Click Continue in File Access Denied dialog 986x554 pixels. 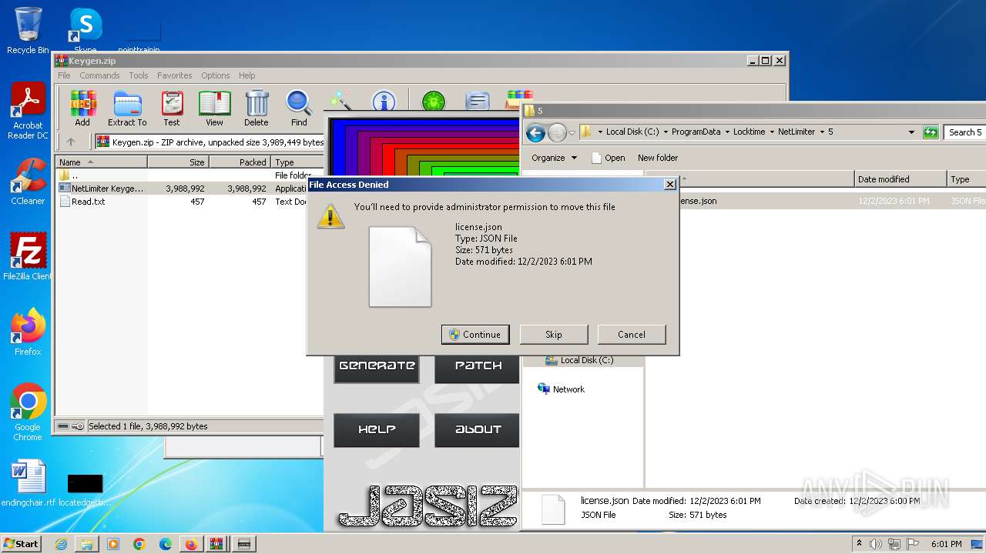coord(475,335)
